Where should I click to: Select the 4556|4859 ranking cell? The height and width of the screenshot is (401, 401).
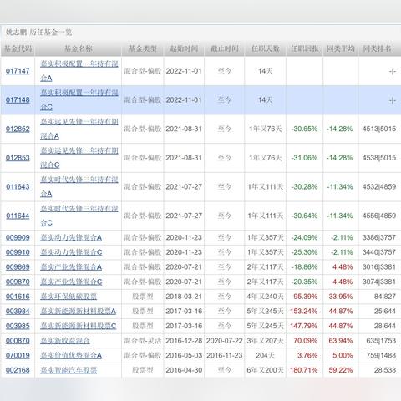[379, 216]
